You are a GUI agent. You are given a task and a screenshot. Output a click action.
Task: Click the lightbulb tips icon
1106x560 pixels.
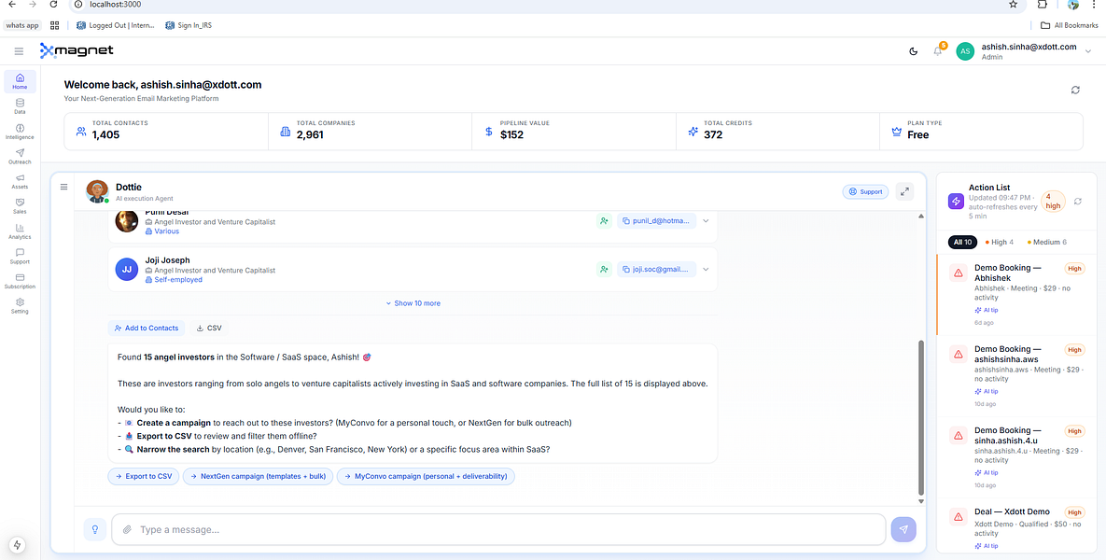click(94, 530)
